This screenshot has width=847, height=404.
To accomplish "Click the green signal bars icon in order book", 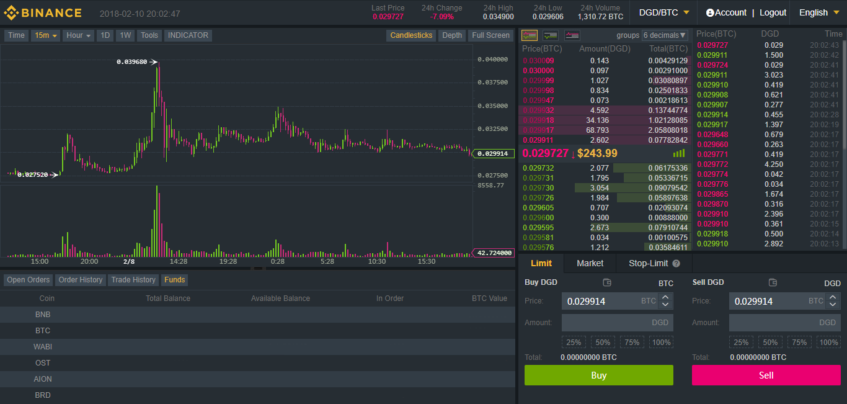I will (x=679, y=153).
